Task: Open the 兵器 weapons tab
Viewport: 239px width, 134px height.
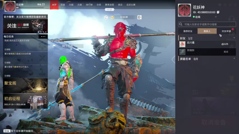Action: [79, 5]
